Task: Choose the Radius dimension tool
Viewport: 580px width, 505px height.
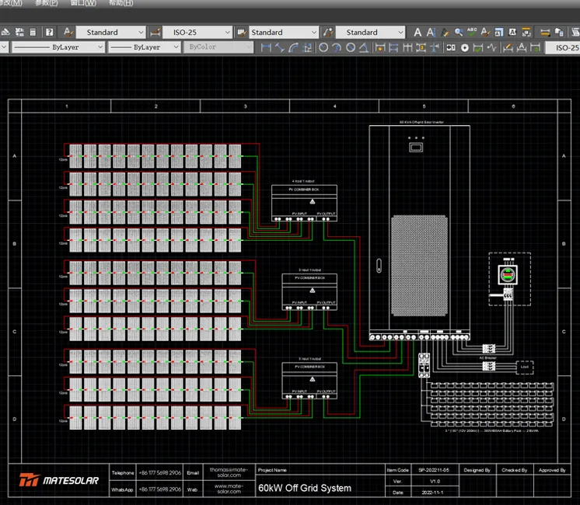Action: pyautogui.click(x=323, y=47)
